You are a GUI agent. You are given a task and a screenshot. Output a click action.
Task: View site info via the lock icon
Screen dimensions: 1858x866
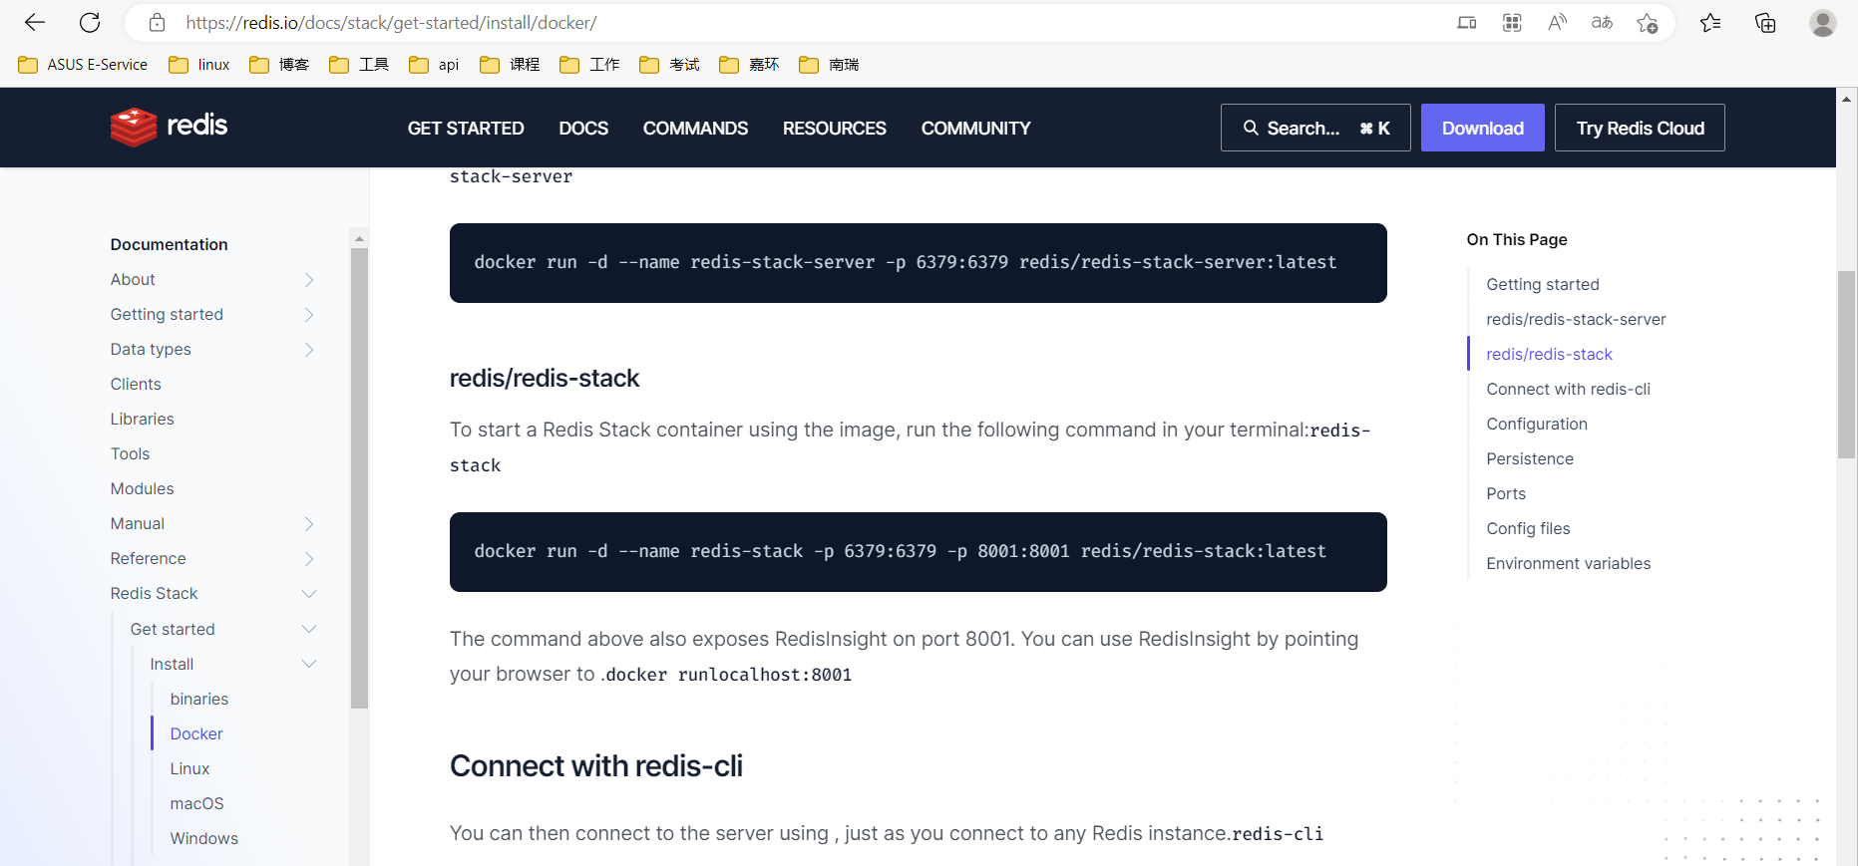point(157,22)
